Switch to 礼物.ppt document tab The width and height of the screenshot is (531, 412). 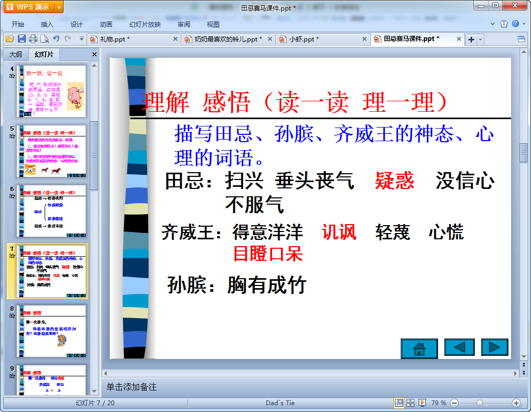(x=130, y=39)
